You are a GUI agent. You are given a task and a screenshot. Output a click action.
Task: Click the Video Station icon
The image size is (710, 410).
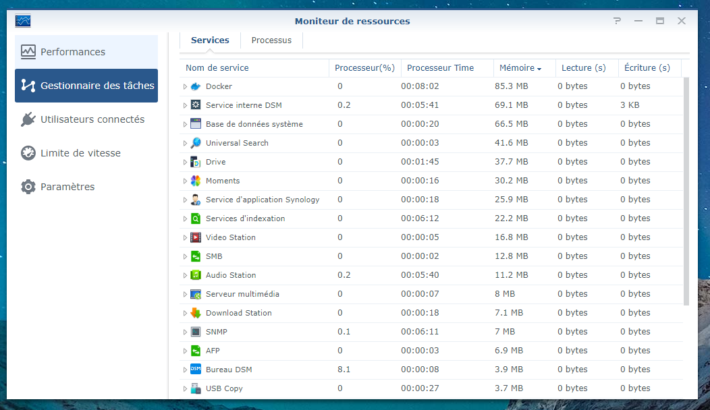pyautogui.click(x=196, y=237)
